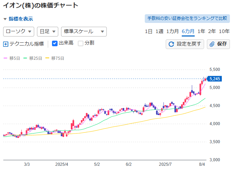Click the 4,000 price axis label
Screen dimensions: 232x171
[215, 124]
